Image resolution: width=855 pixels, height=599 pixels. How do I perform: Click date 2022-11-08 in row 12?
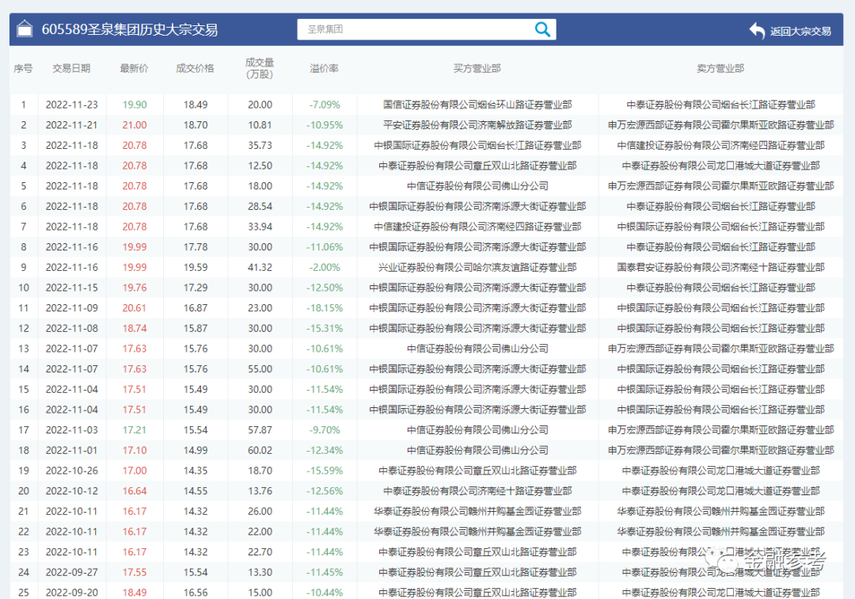pyautogui.click(x=71, y=328)
